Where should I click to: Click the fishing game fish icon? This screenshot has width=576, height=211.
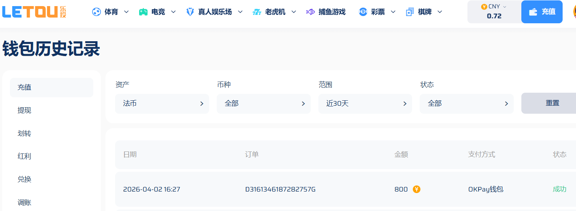coord(310,12)
